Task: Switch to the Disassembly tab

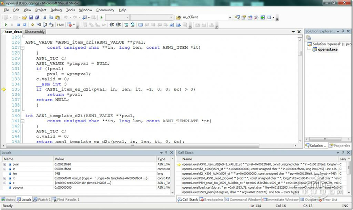Action: coord(35,32)
